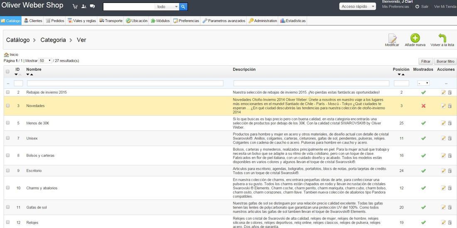Click the Volver a la lista arrow icon
457x228 pixels.
pos(442,38)
